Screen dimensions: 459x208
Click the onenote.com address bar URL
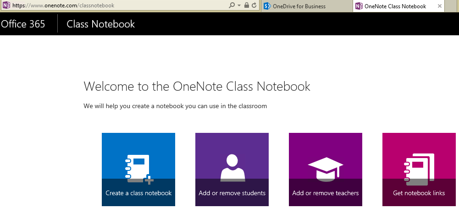[63, 5]
